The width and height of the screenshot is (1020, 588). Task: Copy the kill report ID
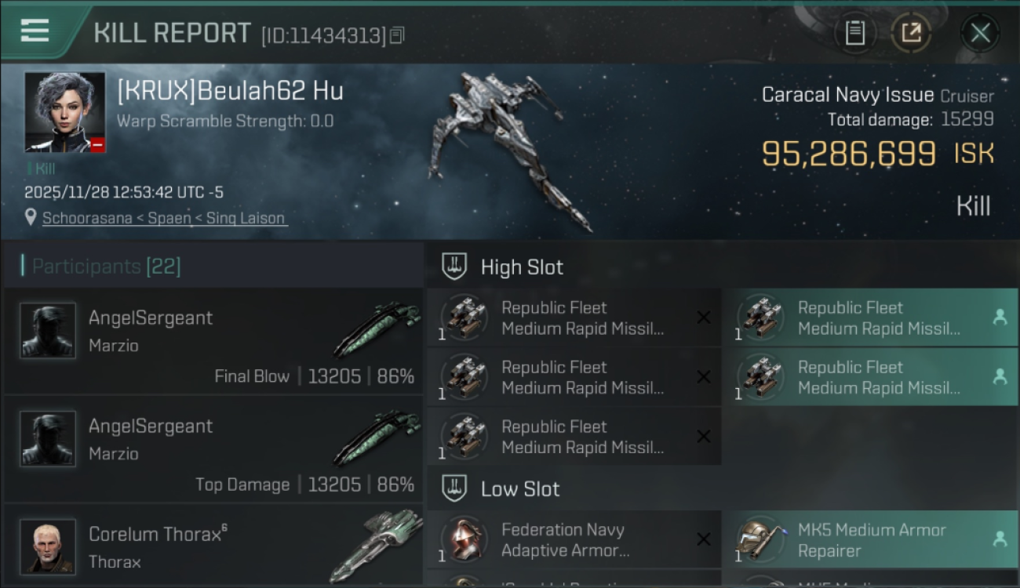(x=397, y=35)
